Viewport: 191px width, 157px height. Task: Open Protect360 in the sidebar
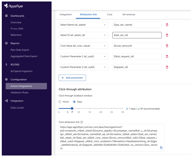click(17, 29)
